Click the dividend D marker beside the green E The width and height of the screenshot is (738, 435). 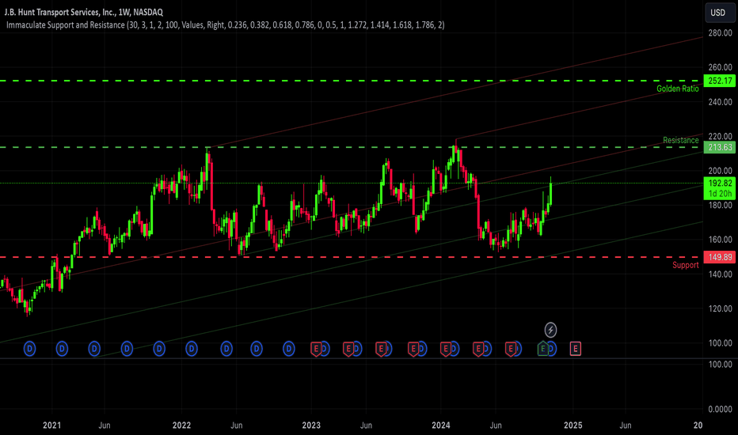(552, 349)
